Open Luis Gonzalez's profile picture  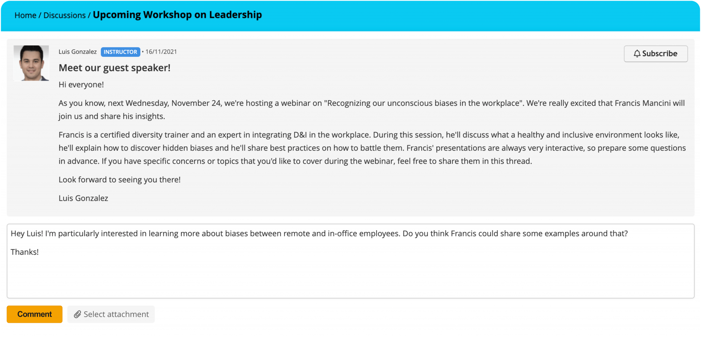tap(32, 63)
